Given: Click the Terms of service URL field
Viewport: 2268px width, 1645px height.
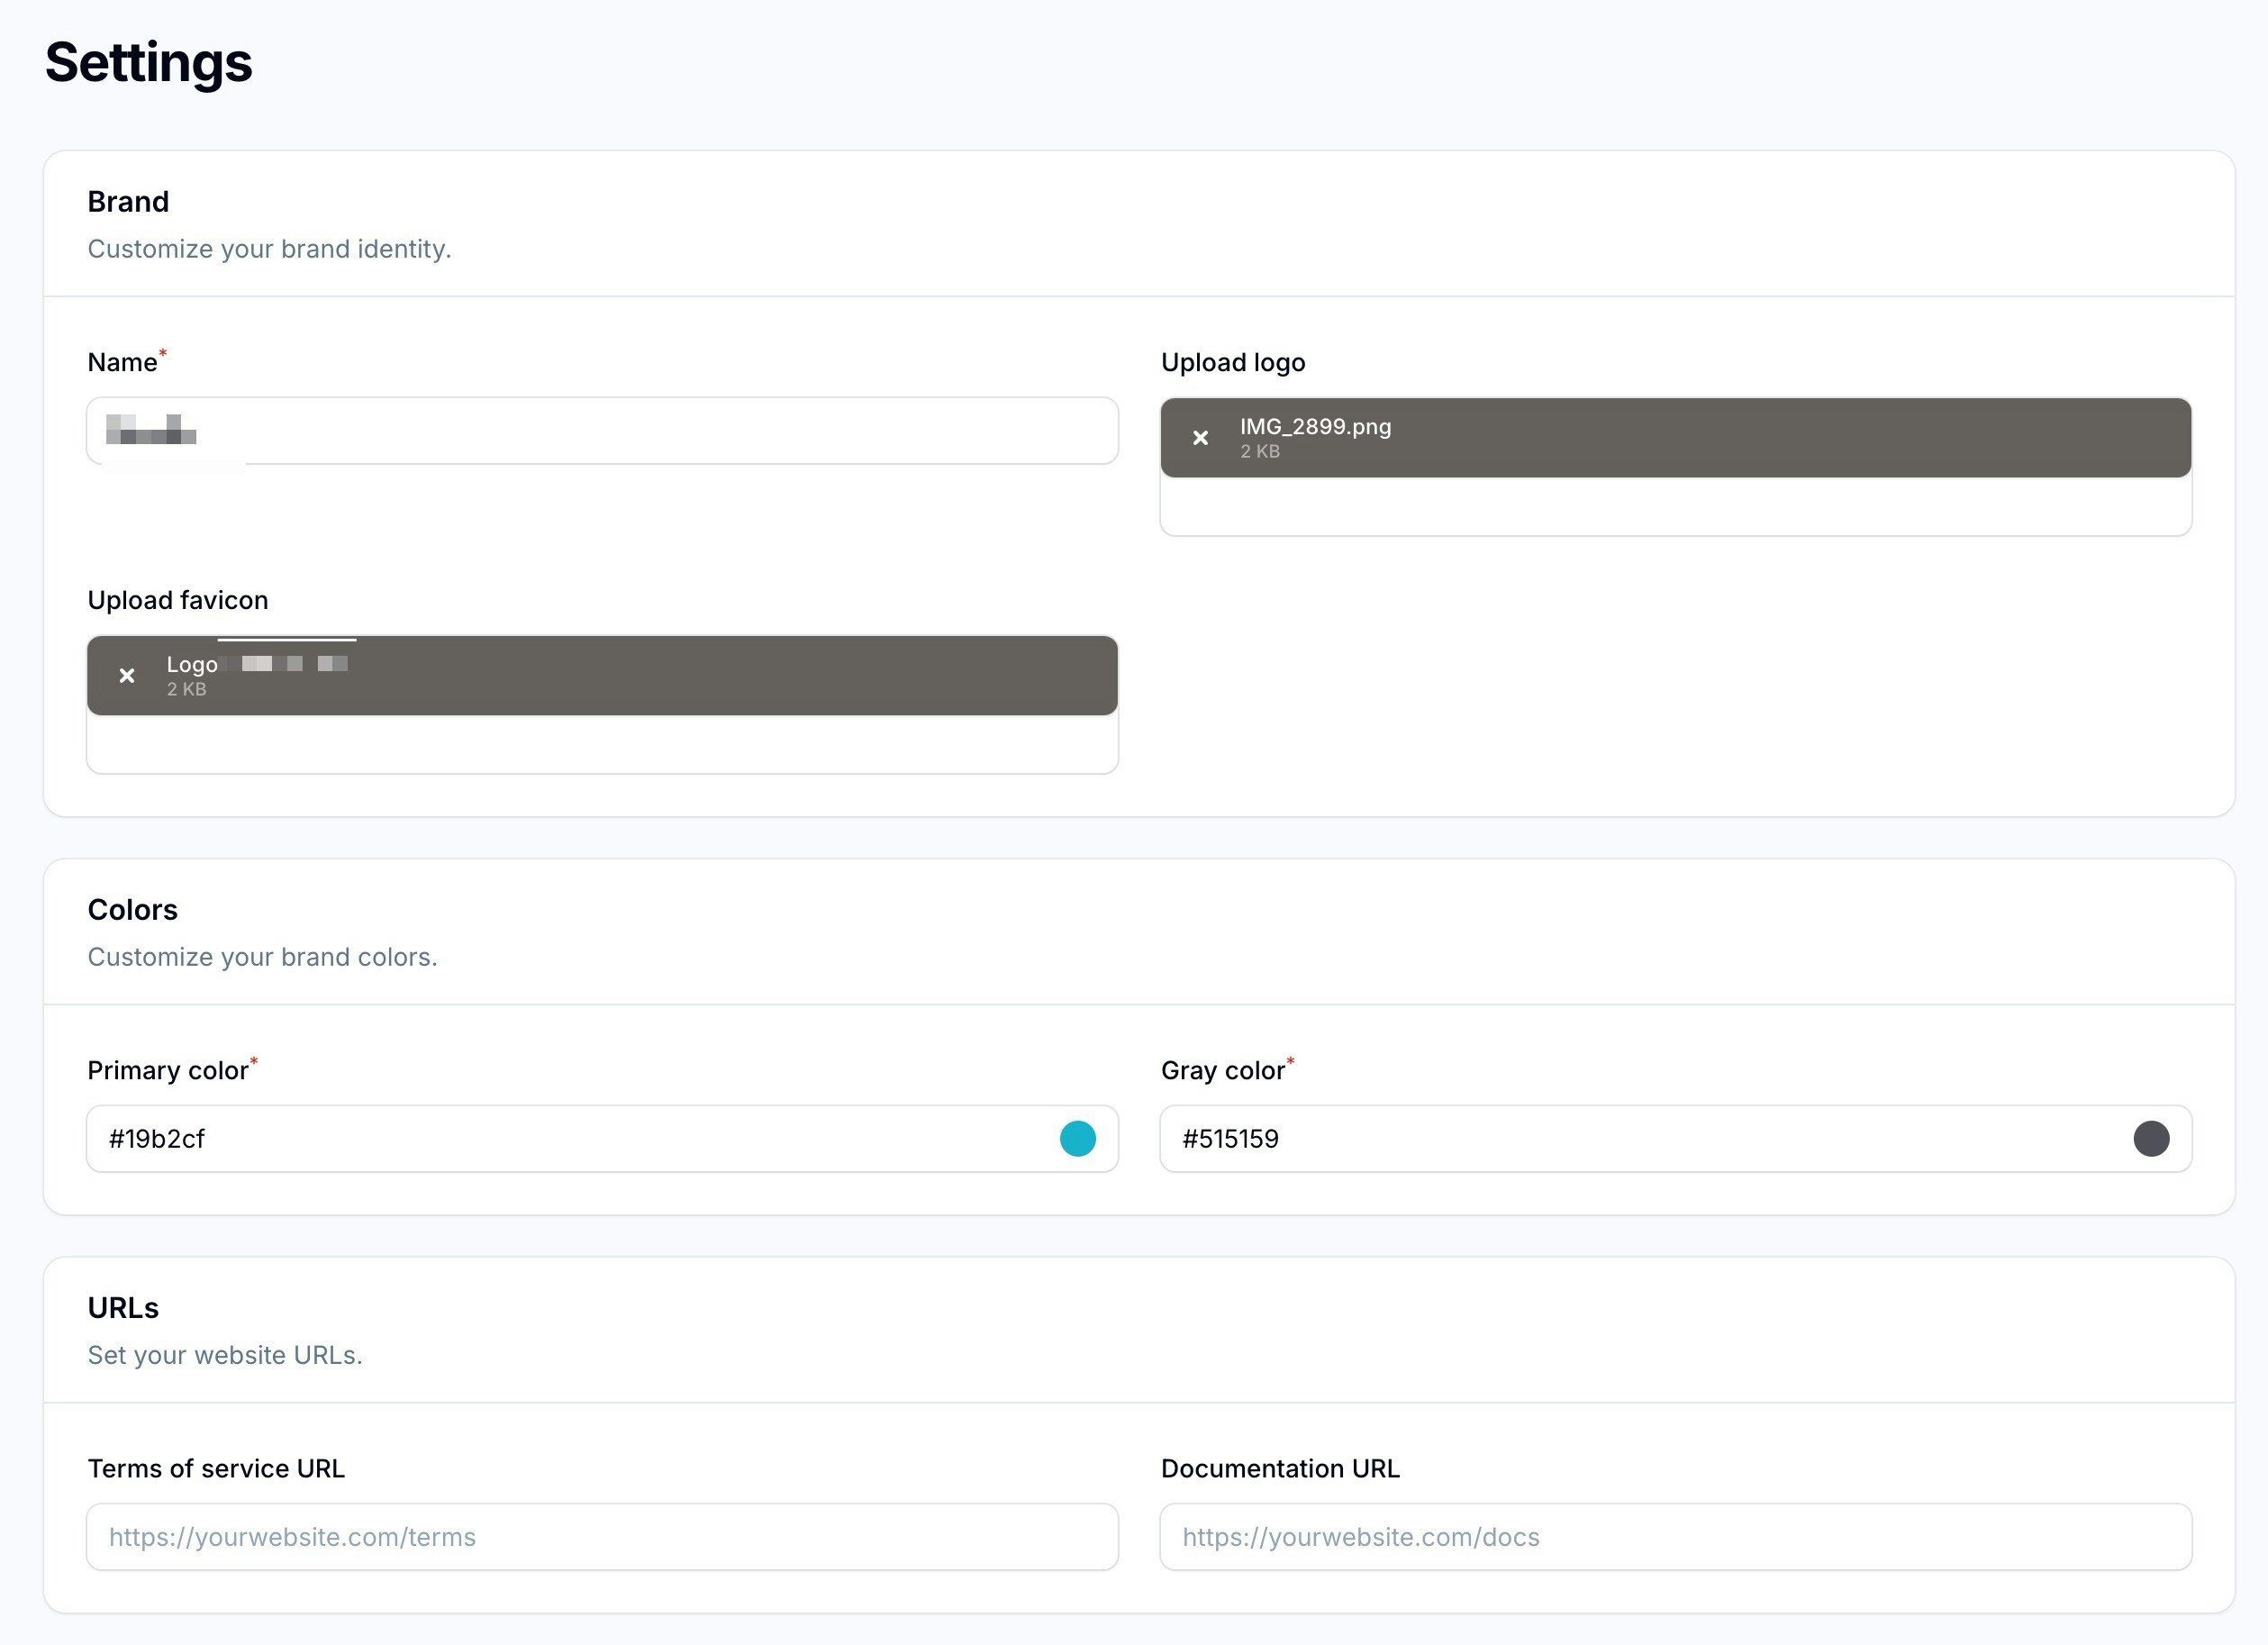Looking at the screenshot, I should pyautogui.click(x=600, y=1536).
